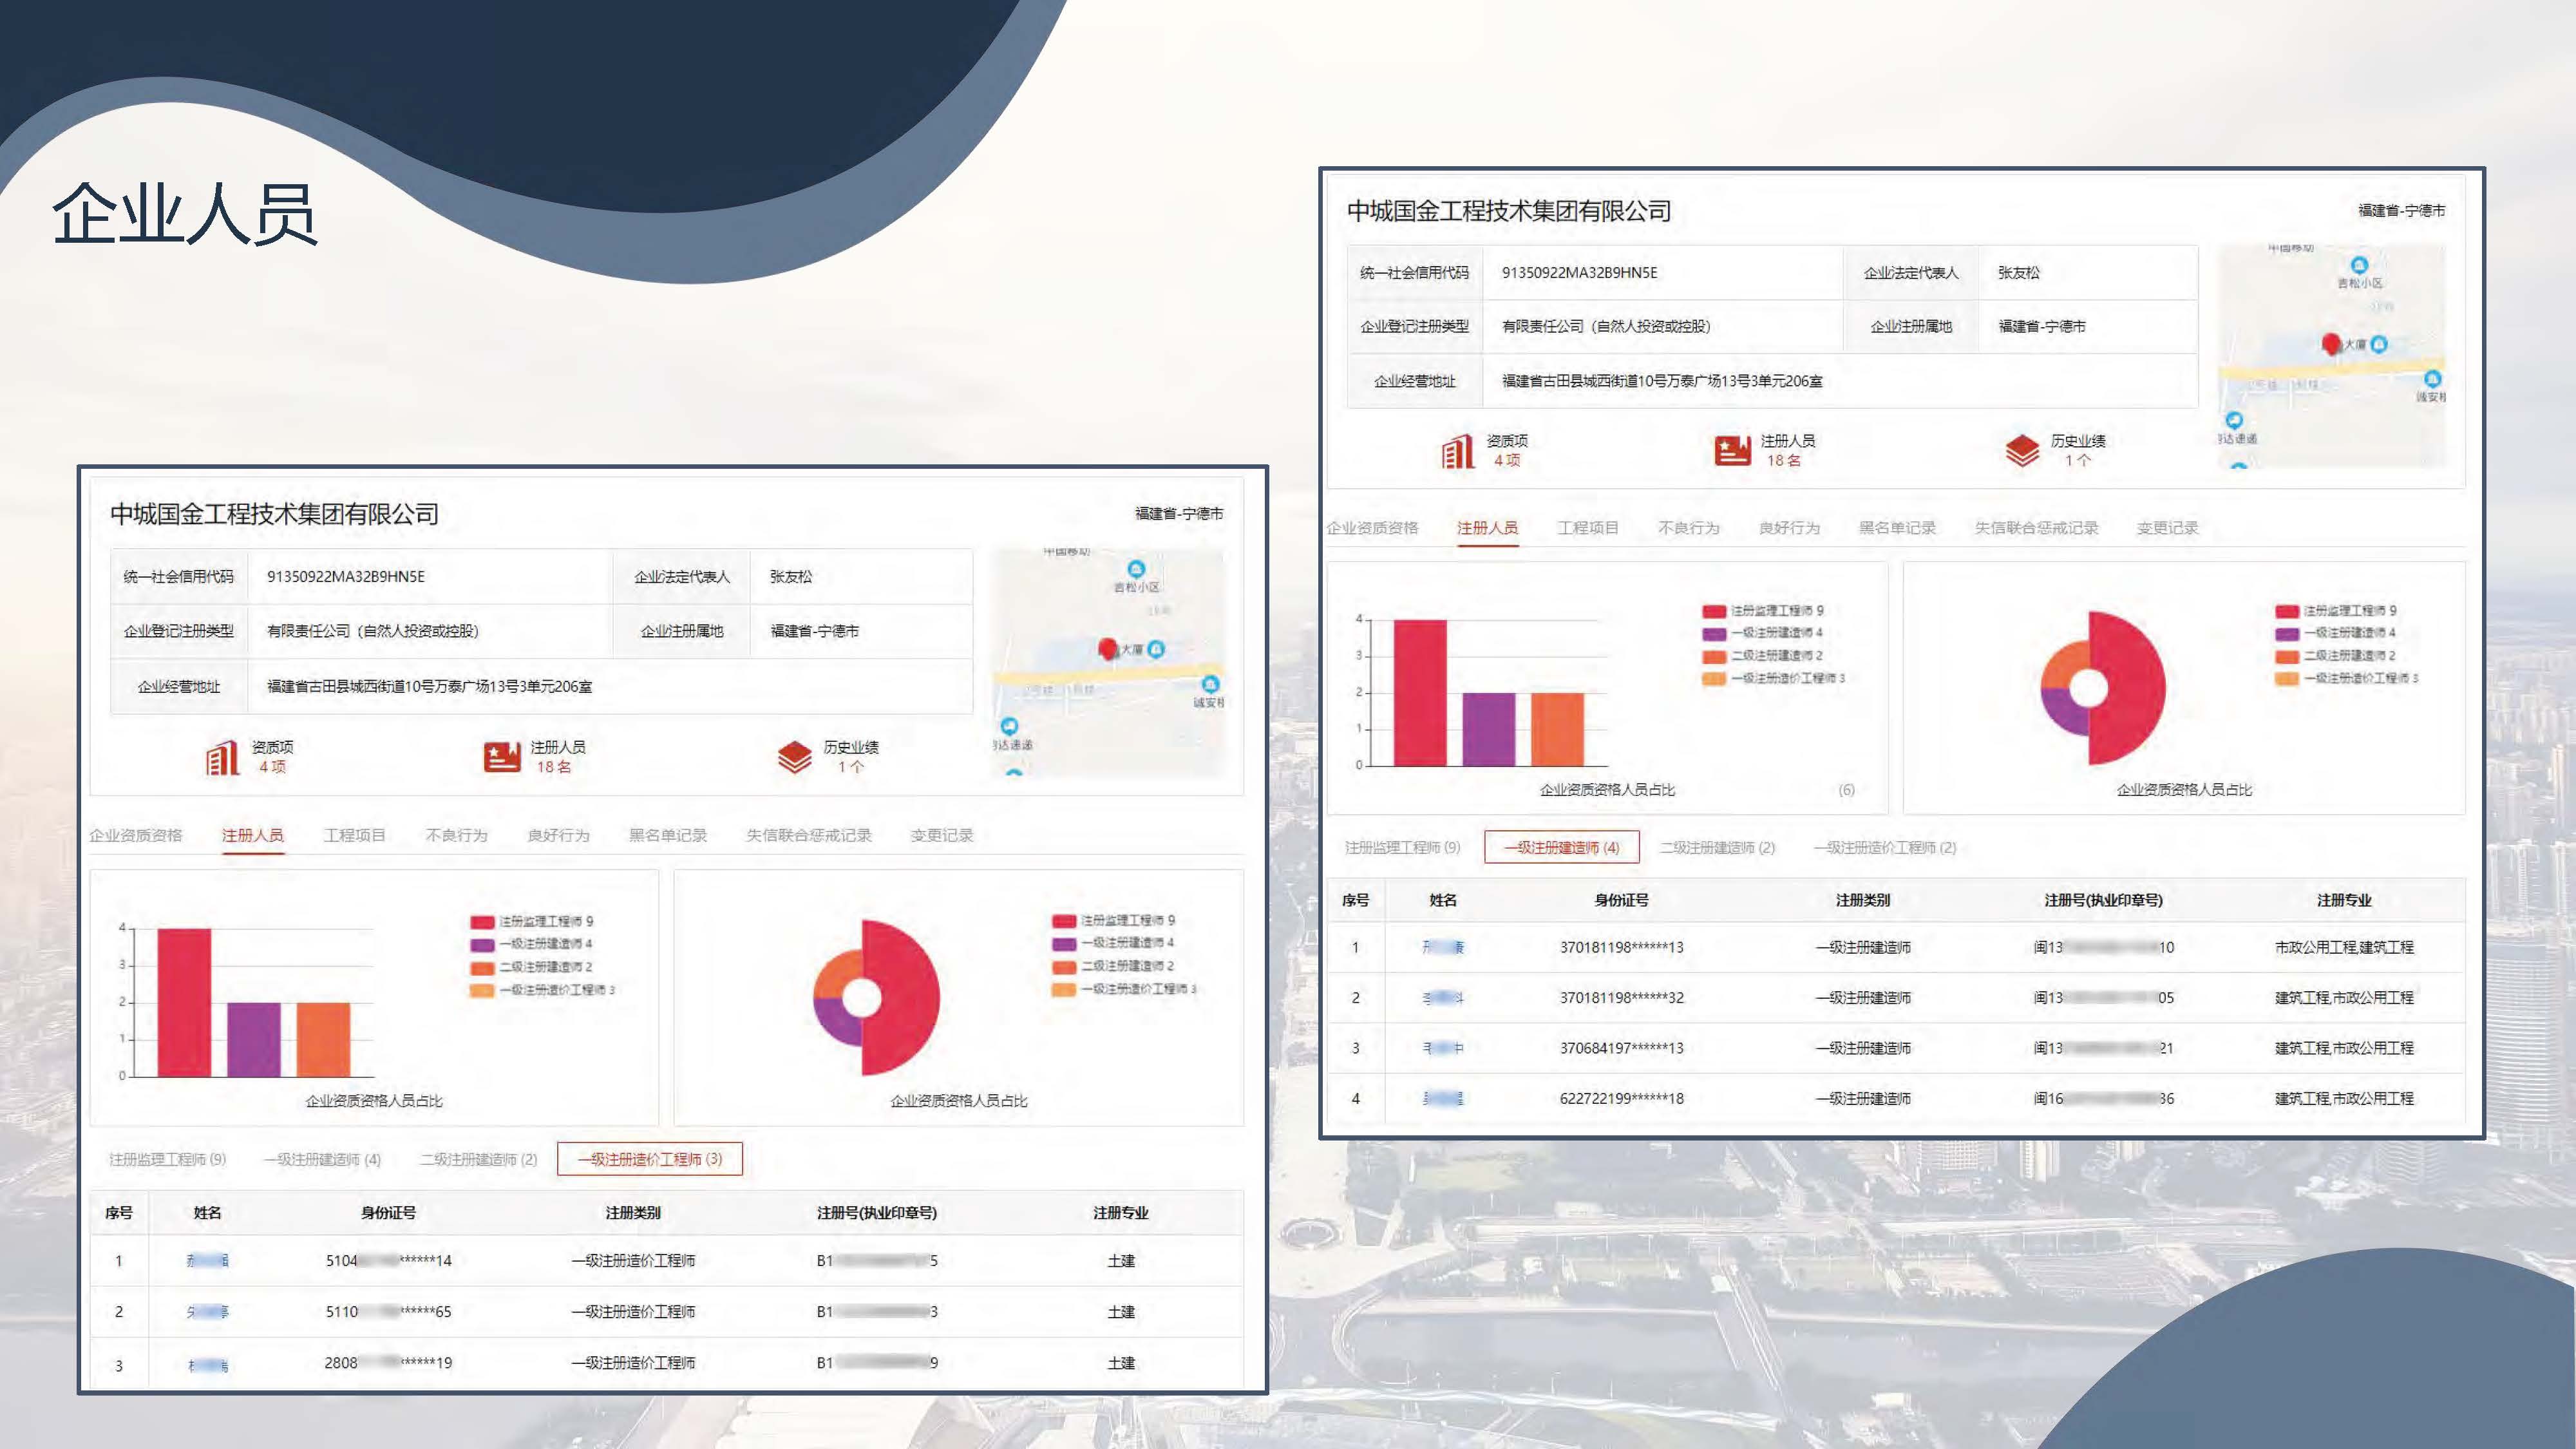Open name link in row 2 of right table
The width and height of the screenshot is (2576, 1449).
tap(1443, 997)
